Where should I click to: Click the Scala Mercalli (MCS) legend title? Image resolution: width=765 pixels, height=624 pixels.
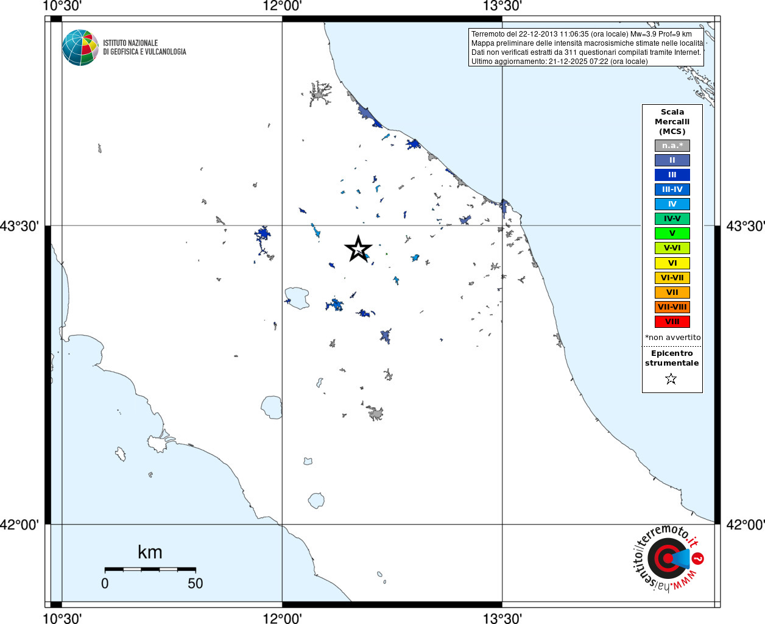point(672,121)
